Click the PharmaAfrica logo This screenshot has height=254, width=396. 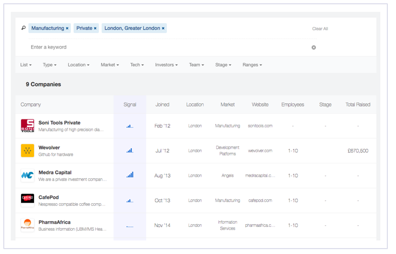click(28, 225)
